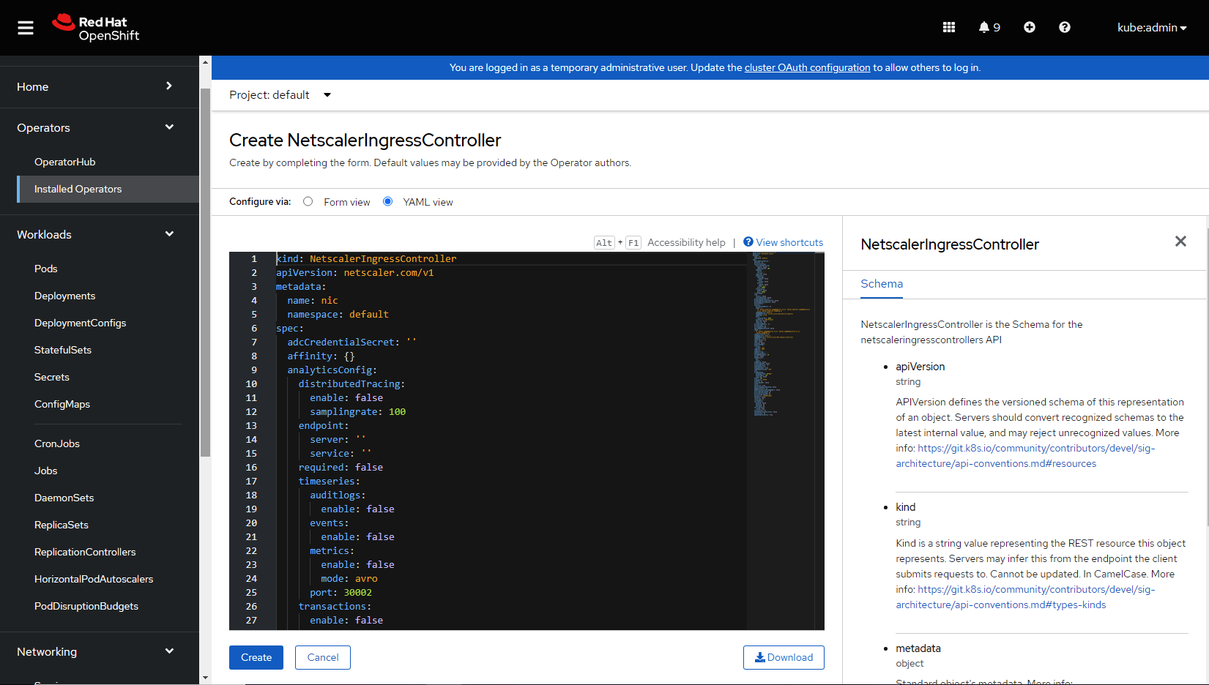Cancel the resource creation

pyautogui.click(x=323, y=657)
